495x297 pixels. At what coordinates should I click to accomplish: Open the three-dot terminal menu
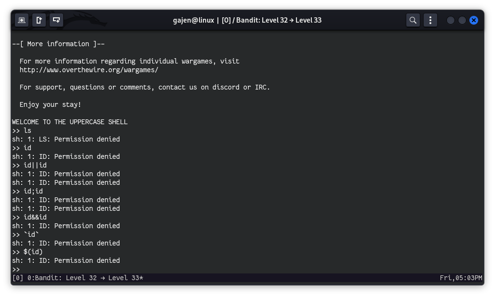click(x=430, y=20)
